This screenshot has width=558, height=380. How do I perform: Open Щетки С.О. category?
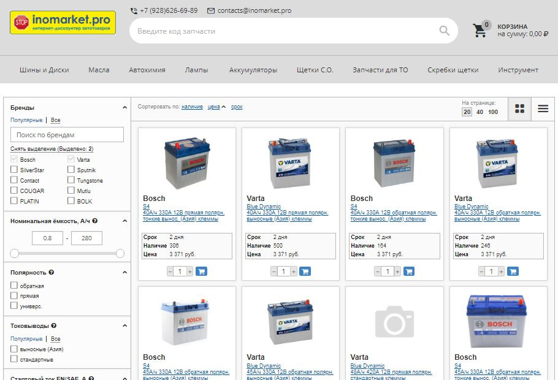tap(315, 70)
